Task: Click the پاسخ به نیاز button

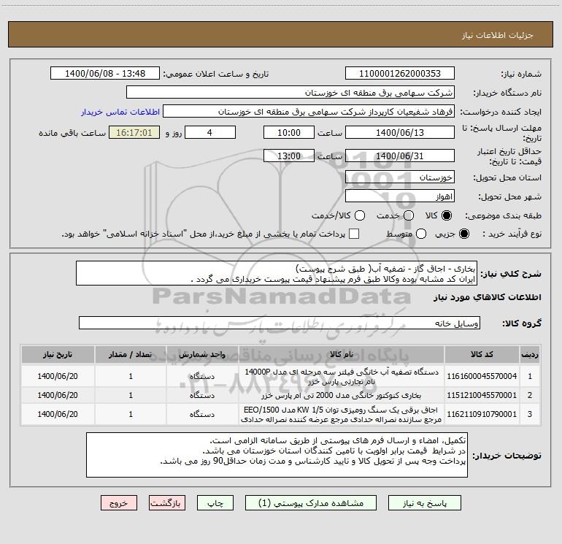Action: pyautogui.click(x=425, y=503)
